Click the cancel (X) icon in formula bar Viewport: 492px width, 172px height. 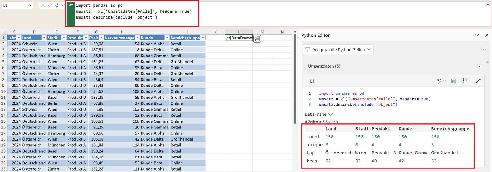click(x=43, y=5)
